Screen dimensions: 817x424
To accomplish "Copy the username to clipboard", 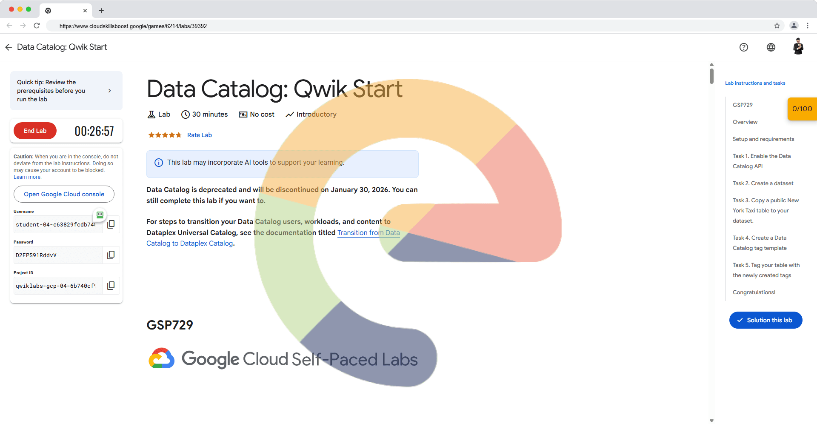I will pos(111,224).
